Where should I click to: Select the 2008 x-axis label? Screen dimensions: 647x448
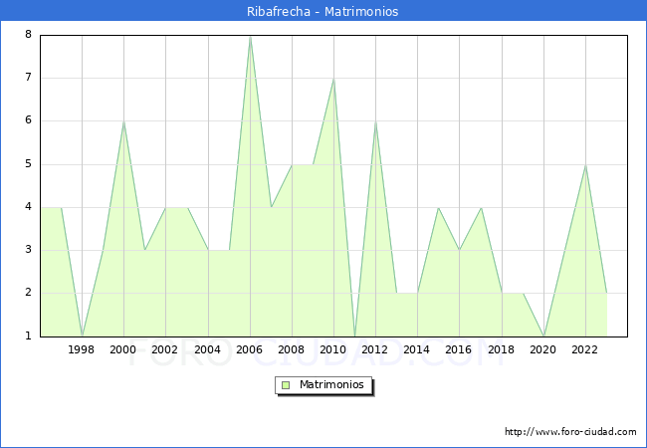[292, 349]
